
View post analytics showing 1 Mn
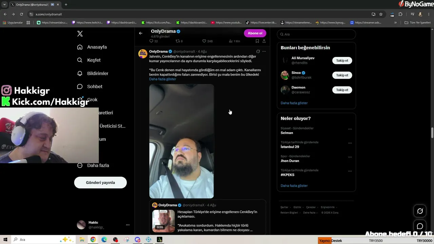pos(234,41)
